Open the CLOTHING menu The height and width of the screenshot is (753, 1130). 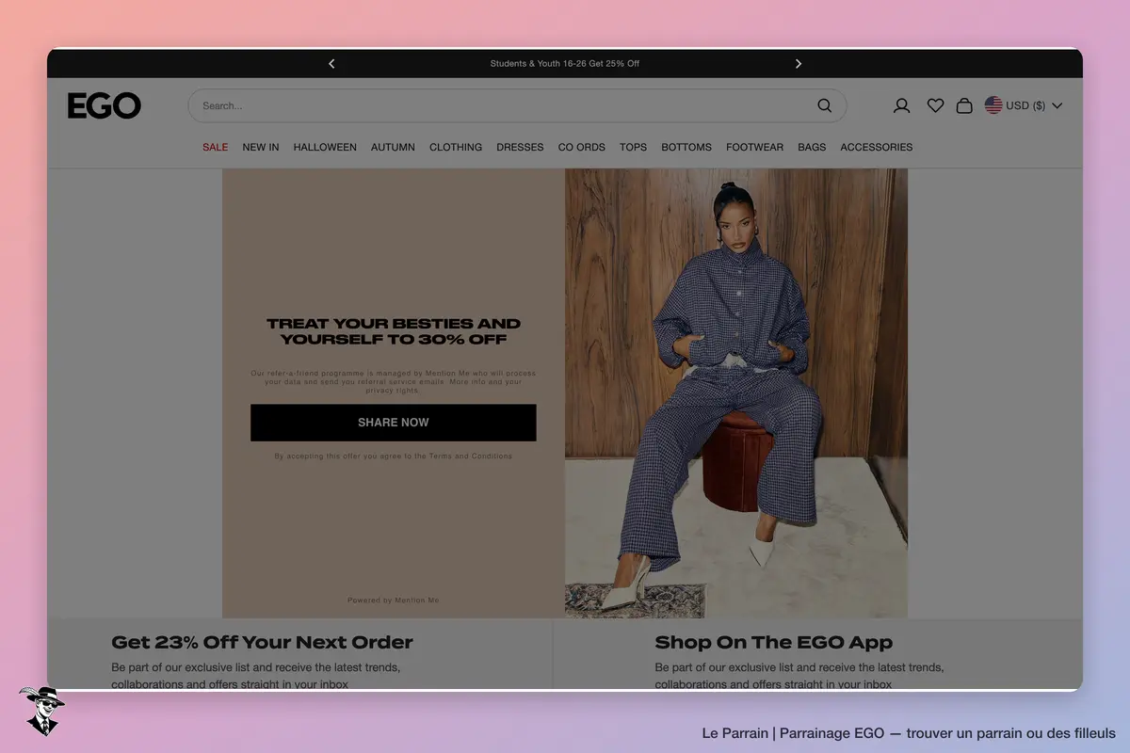coord(456,147)
